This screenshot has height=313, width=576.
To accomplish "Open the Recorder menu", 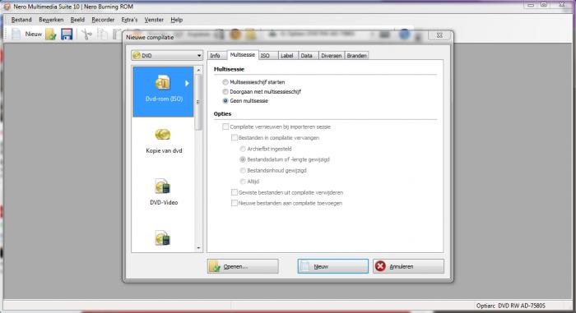I will 103,20.
